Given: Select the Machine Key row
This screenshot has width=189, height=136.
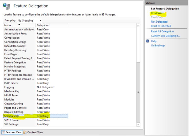Looking at the screenshot, I should point(35,91).
